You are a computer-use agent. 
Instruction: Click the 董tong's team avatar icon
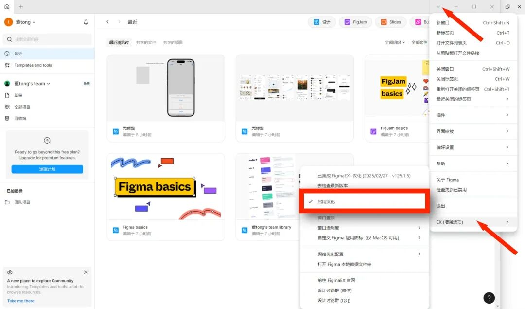[7, 83]
